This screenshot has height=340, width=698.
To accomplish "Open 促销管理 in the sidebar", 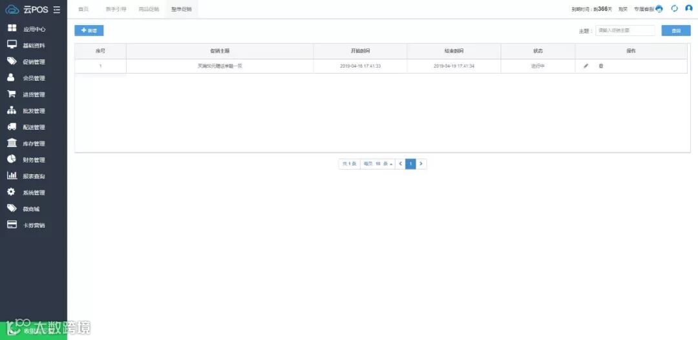I will tap(34, 62).
